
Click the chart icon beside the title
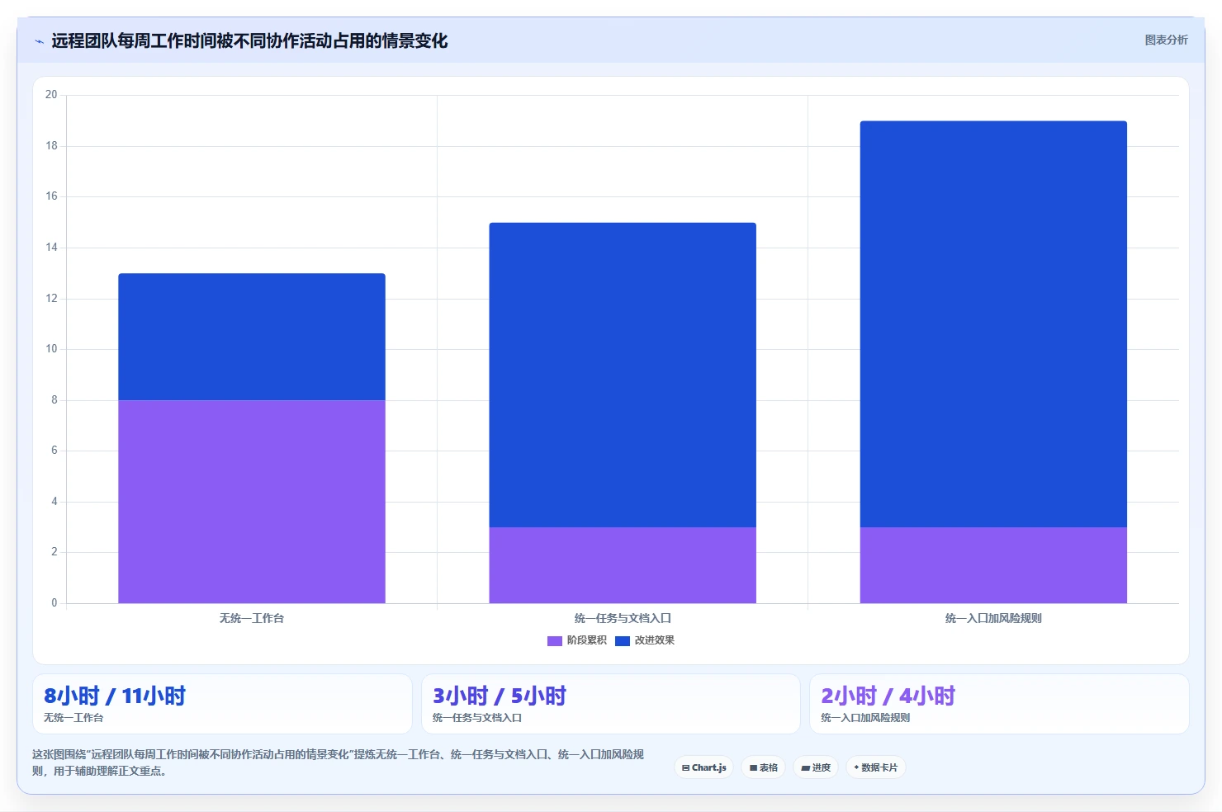coord(39,41)
